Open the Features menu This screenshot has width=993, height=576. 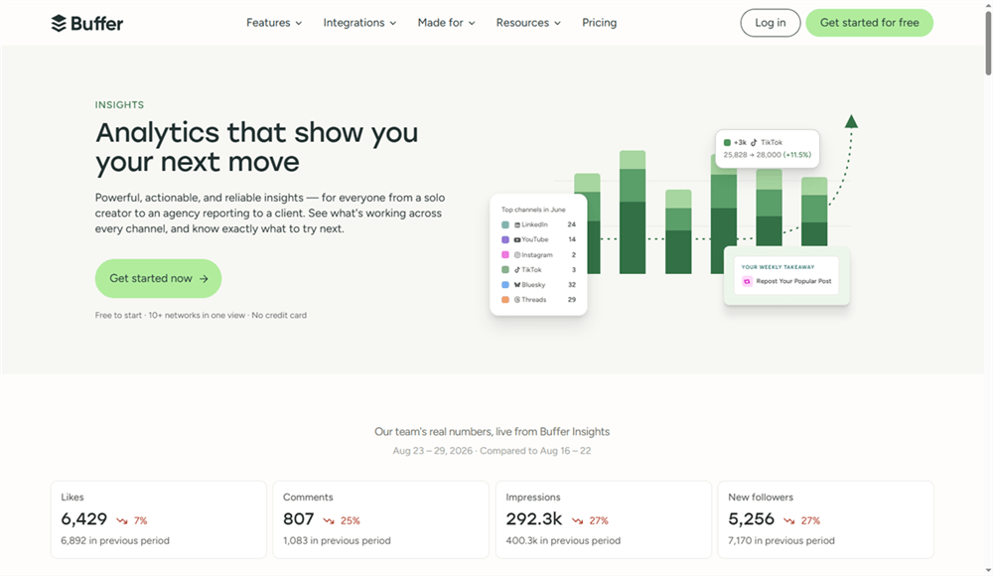point(274,23)
